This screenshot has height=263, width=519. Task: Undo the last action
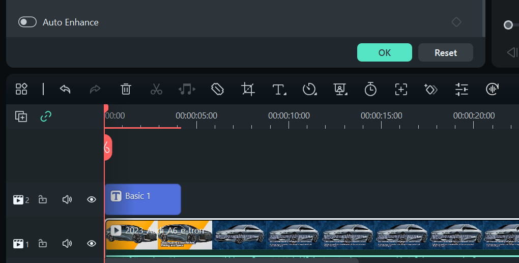tap(65, 89)
